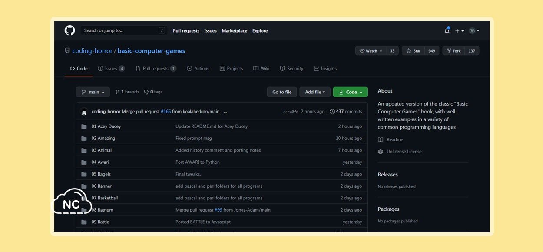Switch to the Projects tab
The width and height of the screenshot is (543, 252).
tap(231, 69)
